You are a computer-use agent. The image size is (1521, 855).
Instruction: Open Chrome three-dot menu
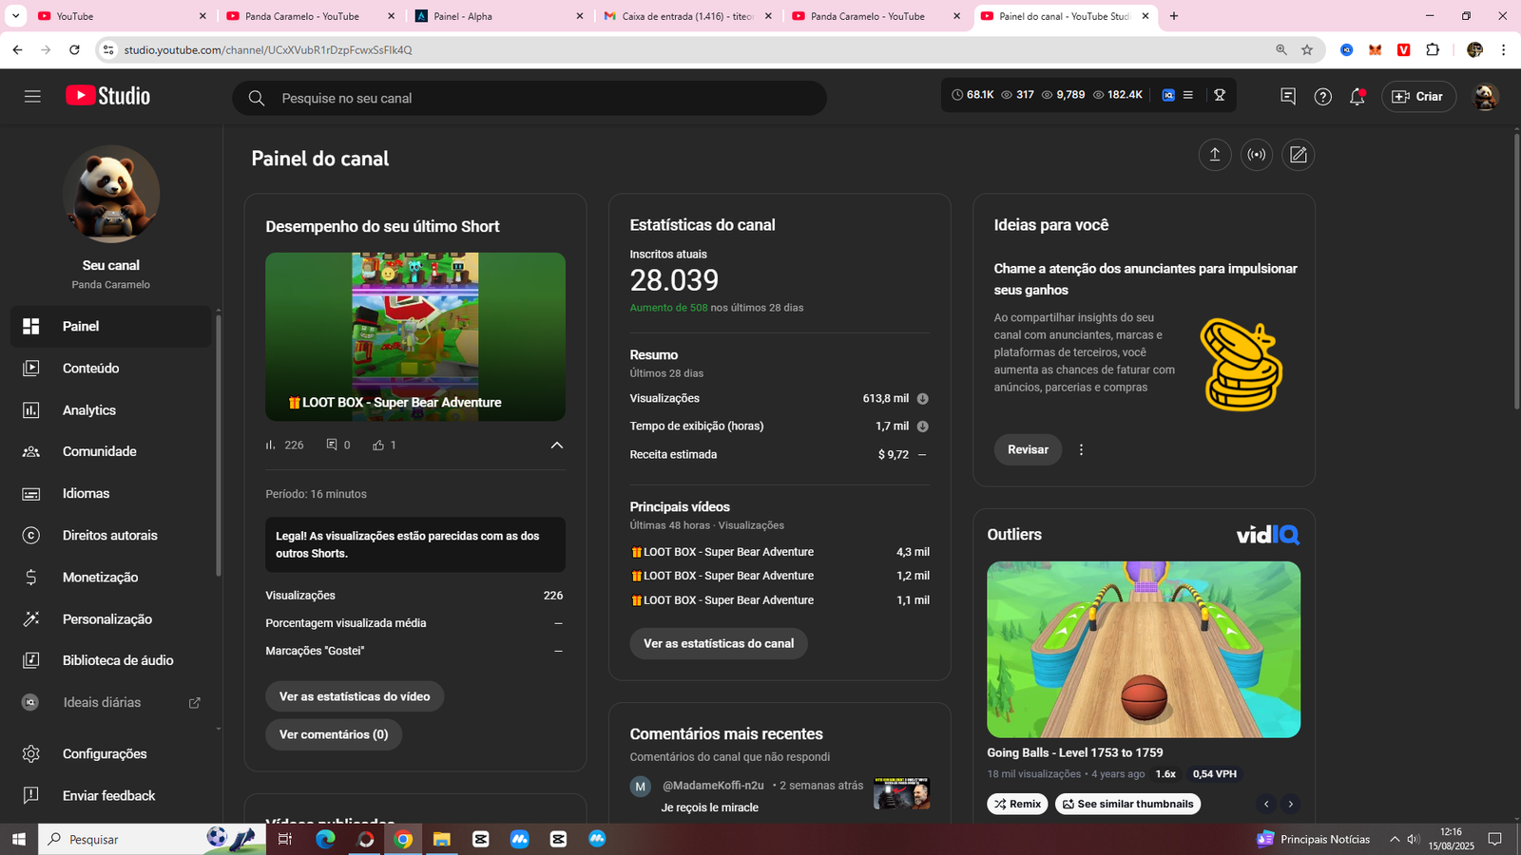click(x=1503, y=49)
